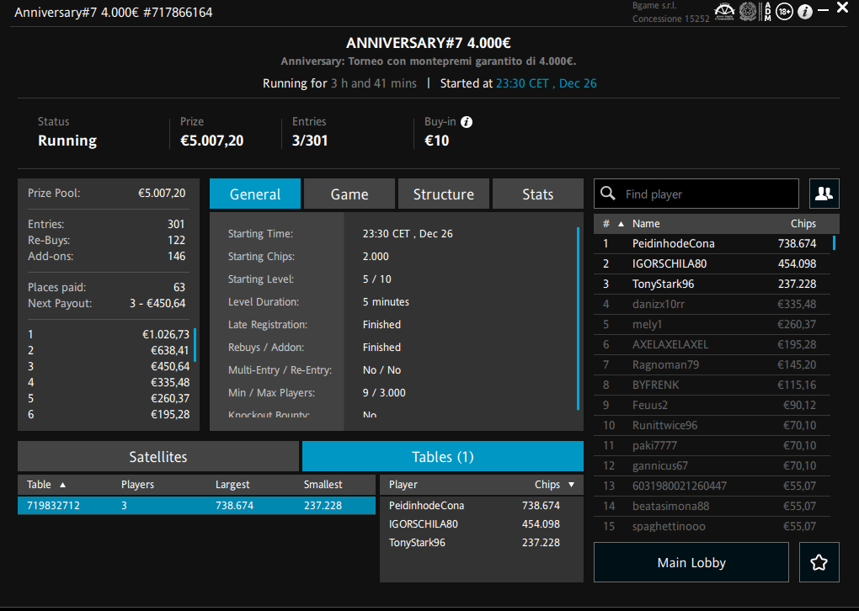Click the Entries 3/301 status value
This screenshot has height=611, width=859.
(310, 141)
